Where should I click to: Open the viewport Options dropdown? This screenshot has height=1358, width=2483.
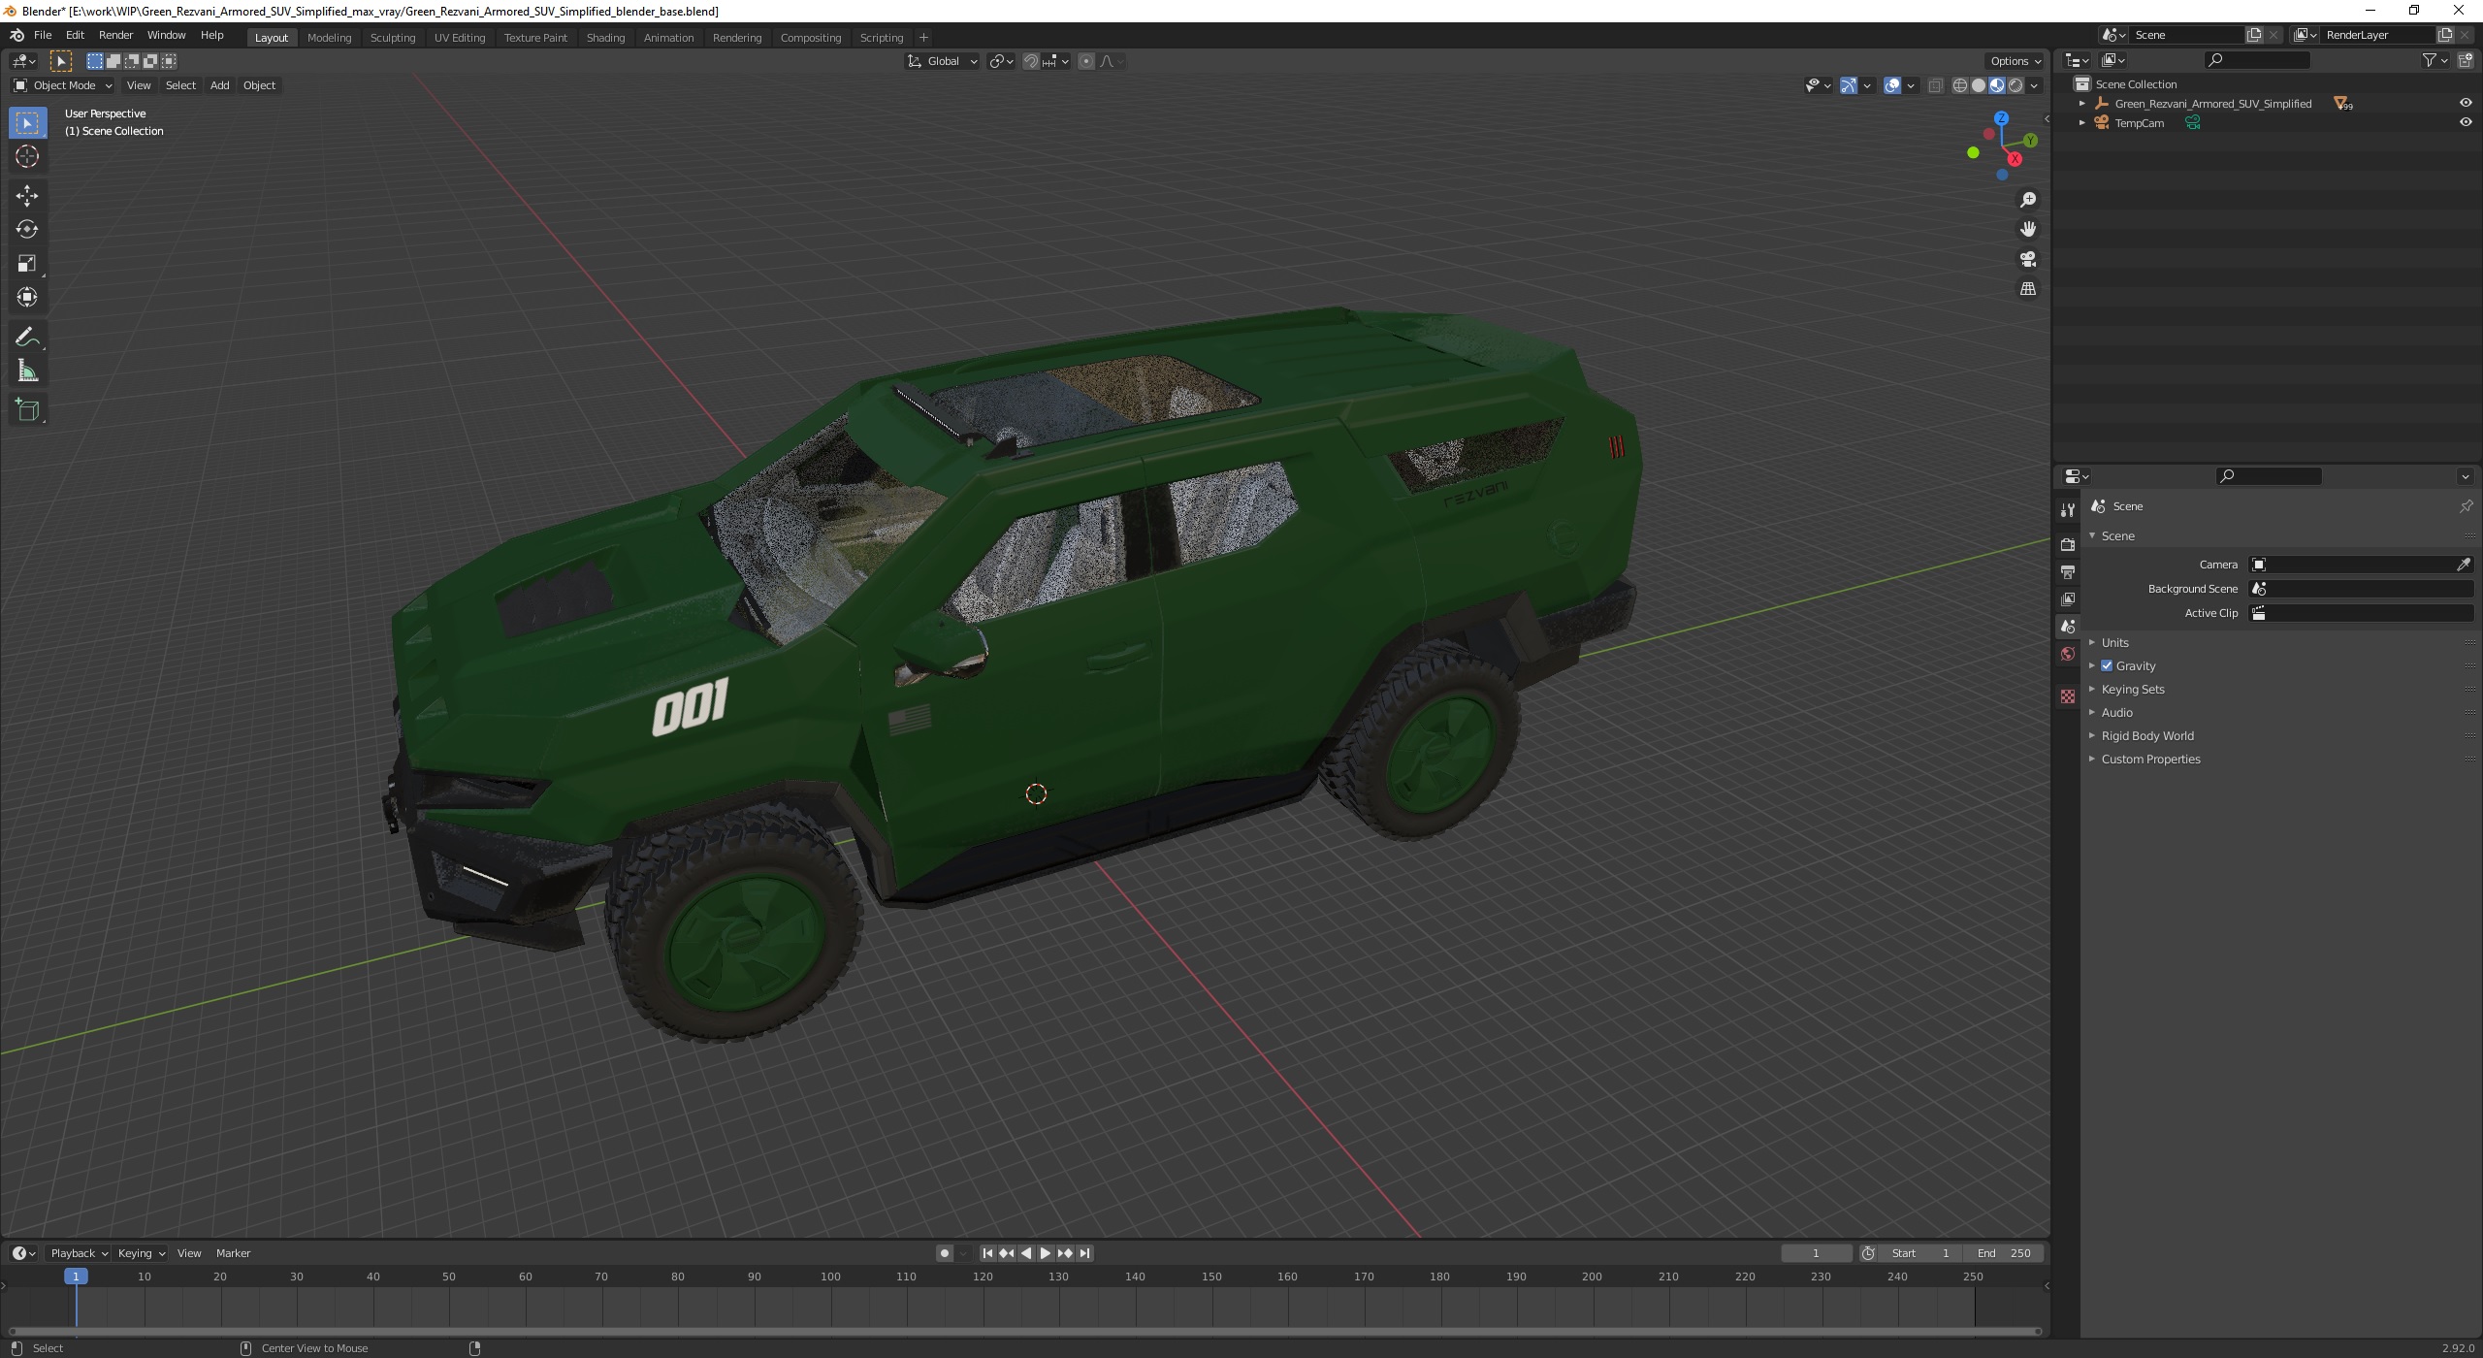pyautogui.click(x=2015, y=61)
